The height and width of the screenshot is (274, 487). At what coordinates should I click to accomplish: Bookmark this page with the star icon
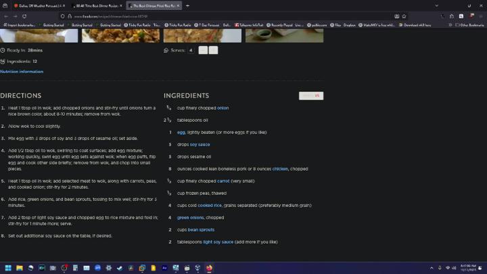[x=404, y=16]
